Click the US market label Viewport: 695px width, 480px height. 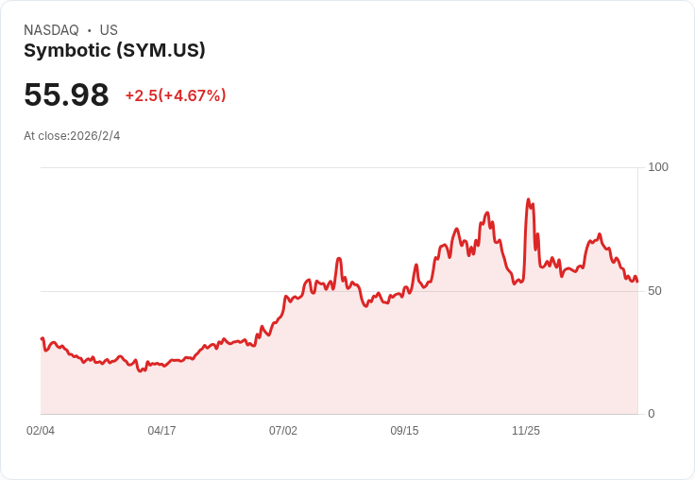pos(109,30)
